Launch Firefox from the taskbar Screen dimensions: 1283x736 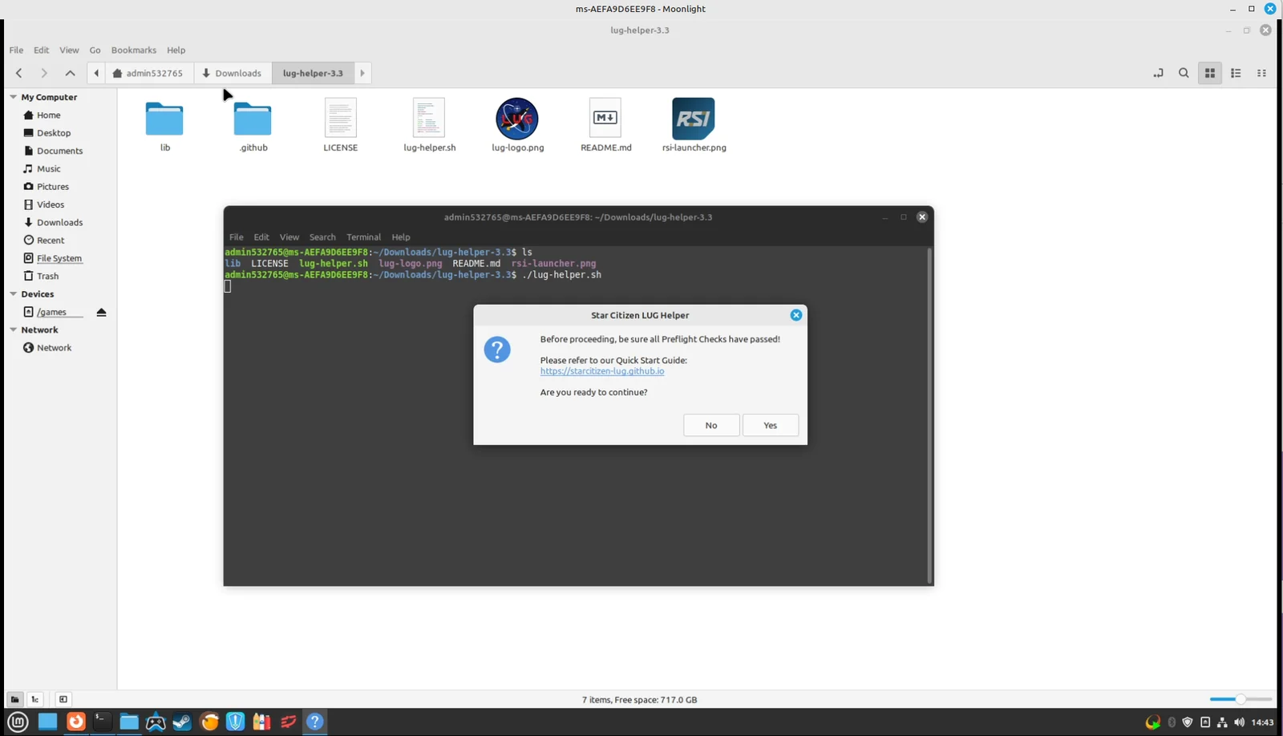[x=76, y=722]
